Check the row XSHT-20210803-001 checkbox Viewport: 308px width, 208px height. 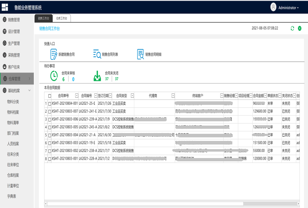(x=50, y=159)
